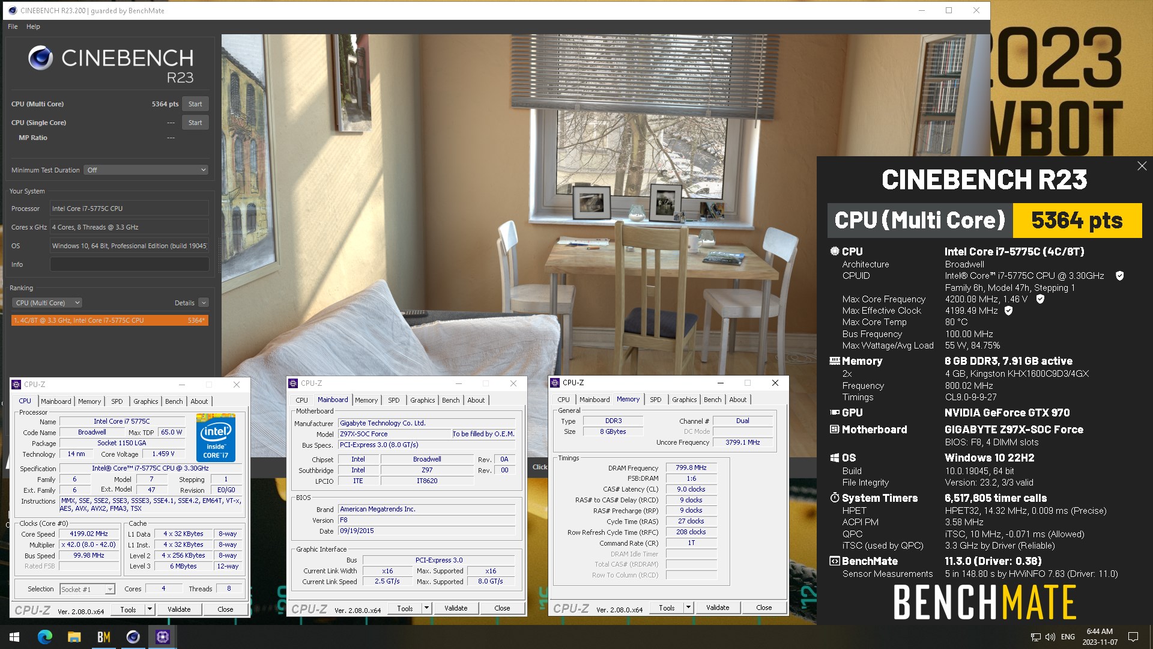Click the Intel Core i7 logo in CPU-Z
1153x649 pixels.
tap(216, 438)
